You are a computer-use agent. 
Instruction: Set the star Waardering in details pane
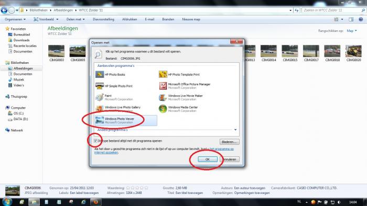(x=137, y=188)
